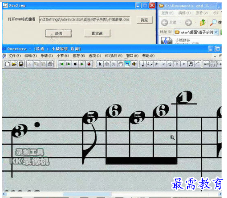Screen dimensions: 227x198
Task: Open the tuplet notes palette
Action: pos(150,64)
